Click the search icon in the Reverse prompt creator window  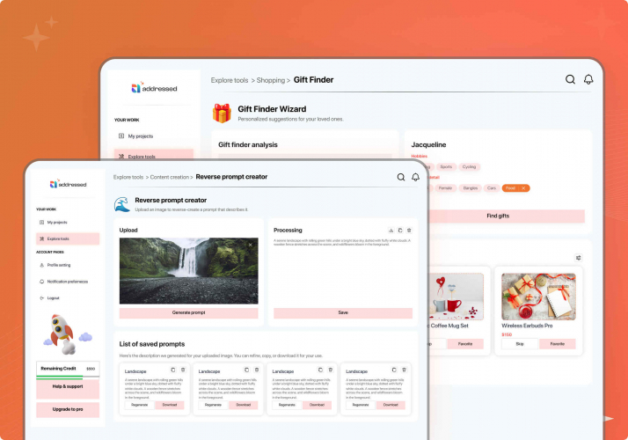[x=400, y=177]
